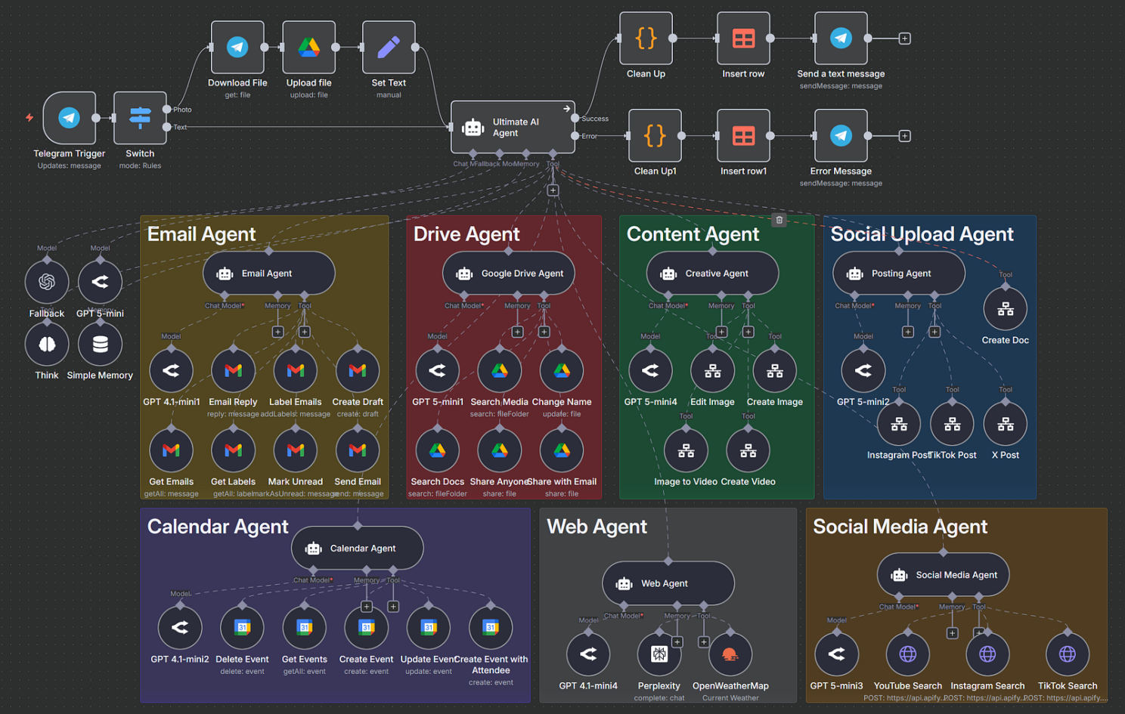
Task: Select the Image to Video node
Action: click(x=686, y=450)
